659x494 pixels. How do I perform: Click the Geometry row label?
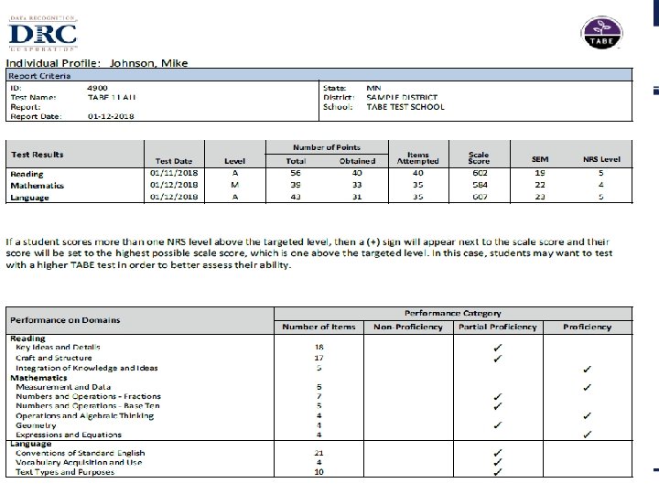click(x=36, y=425)
